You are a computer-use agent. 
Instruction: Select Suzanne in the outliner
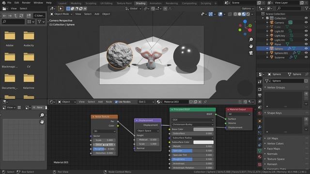point(279,57)
